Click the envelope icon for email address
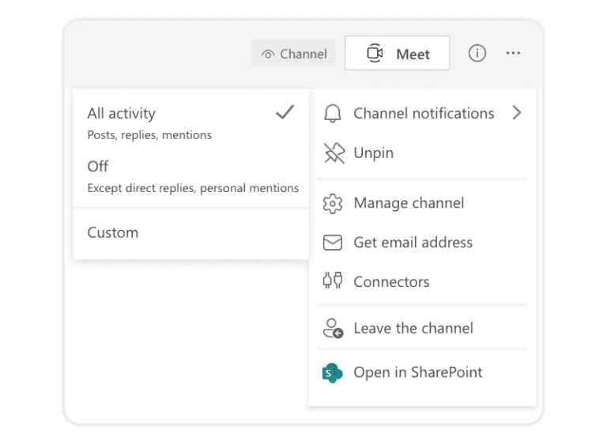The width and height of the screenshot is (607, 441). tap(333, 243)
